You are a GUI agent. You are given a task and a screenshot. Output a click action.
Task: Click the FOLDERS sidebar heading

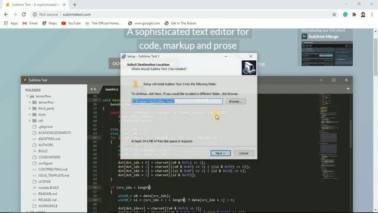click(33, 90)
